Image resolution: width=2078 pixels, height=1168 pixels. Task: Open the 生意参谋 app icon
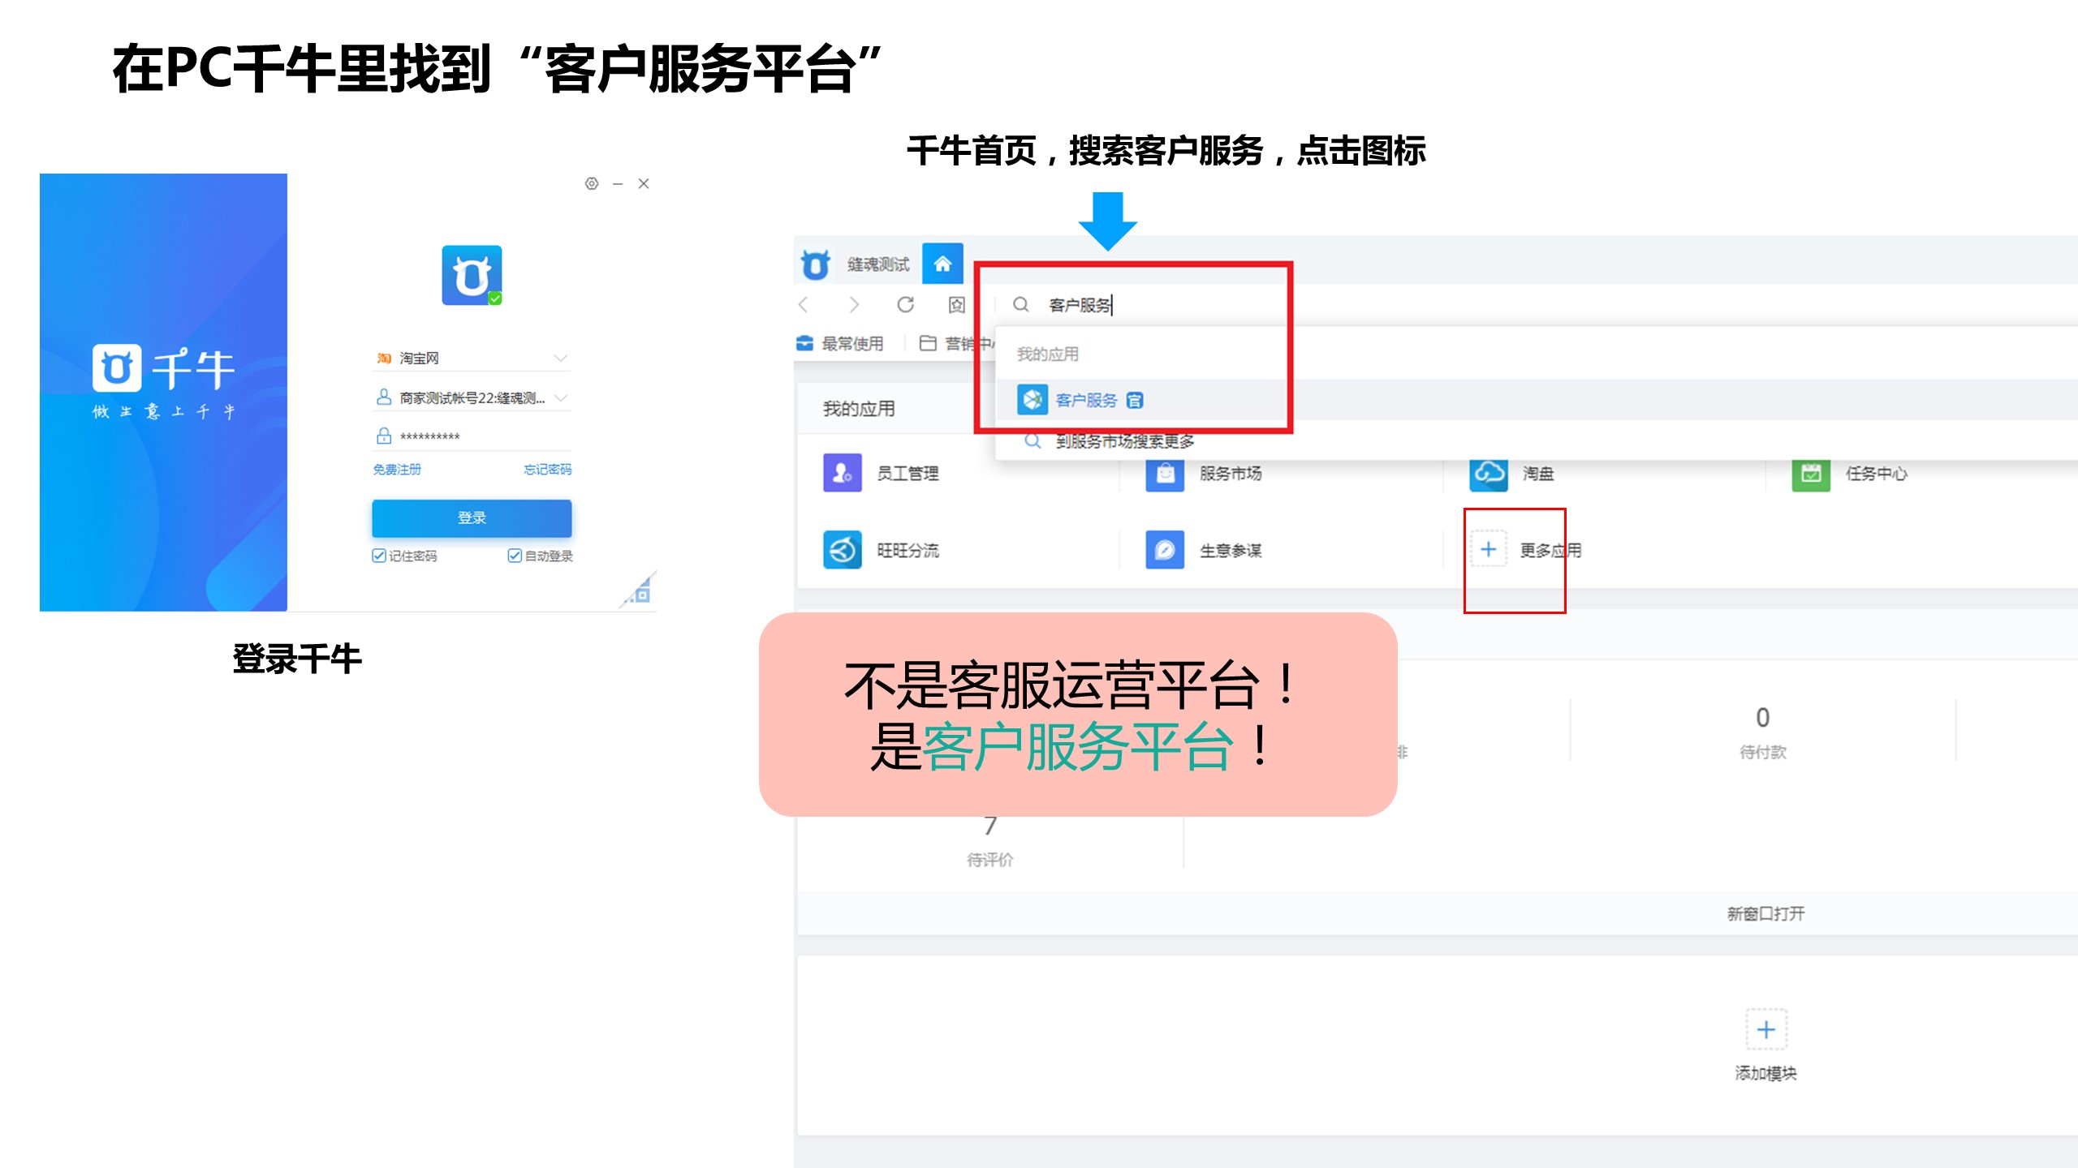click(x=1164, y=550)
